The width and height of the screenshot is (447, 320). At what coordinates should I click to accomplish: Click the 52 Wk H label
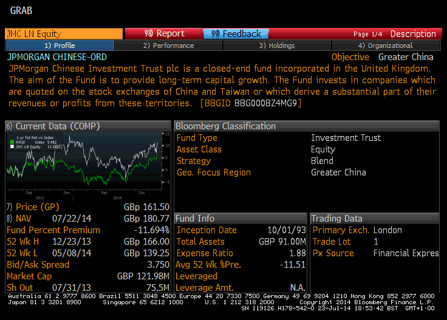click(23, 242)
